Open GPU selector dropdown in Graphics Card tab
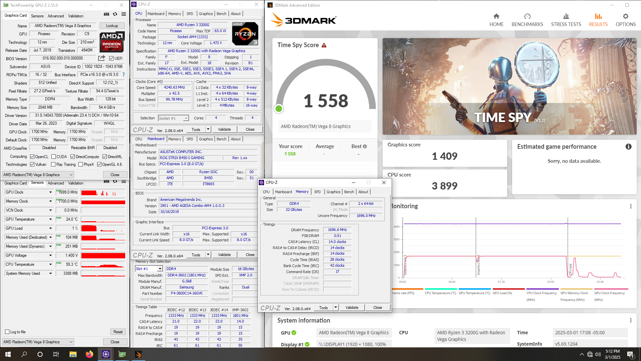Screen dimensions: 641x361 [x=38, y=175]
